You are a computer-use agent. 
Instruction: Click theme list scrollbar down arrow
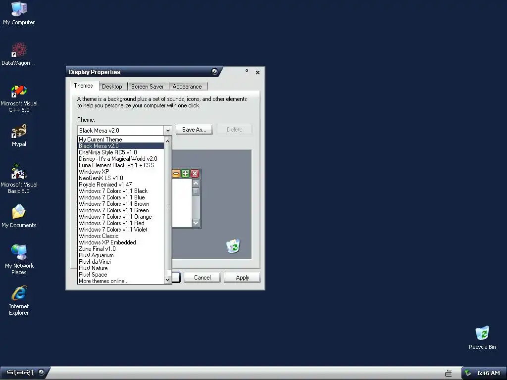(167, 280)
